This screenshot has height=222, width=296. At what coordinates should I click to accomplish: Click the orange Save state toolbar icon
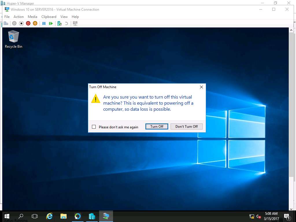pos(35,23)
